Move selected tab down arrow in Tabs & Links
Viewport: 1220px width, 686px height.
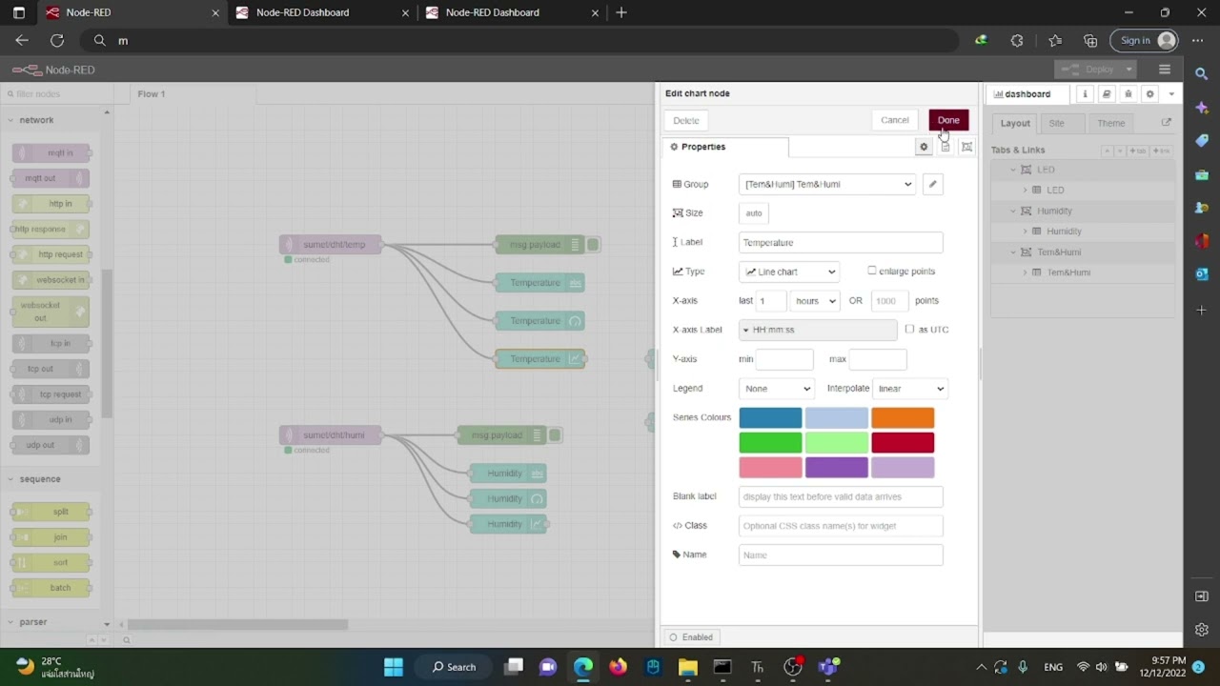coord(1119,151)
